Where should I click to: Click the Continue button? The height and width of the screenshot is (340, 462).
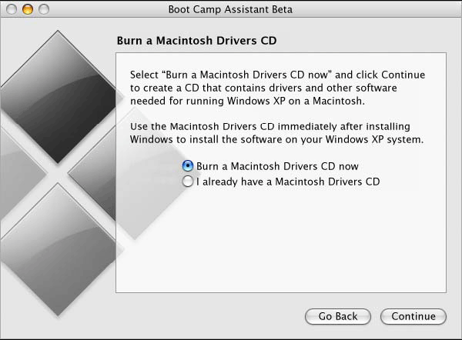(x=413, y=316)
